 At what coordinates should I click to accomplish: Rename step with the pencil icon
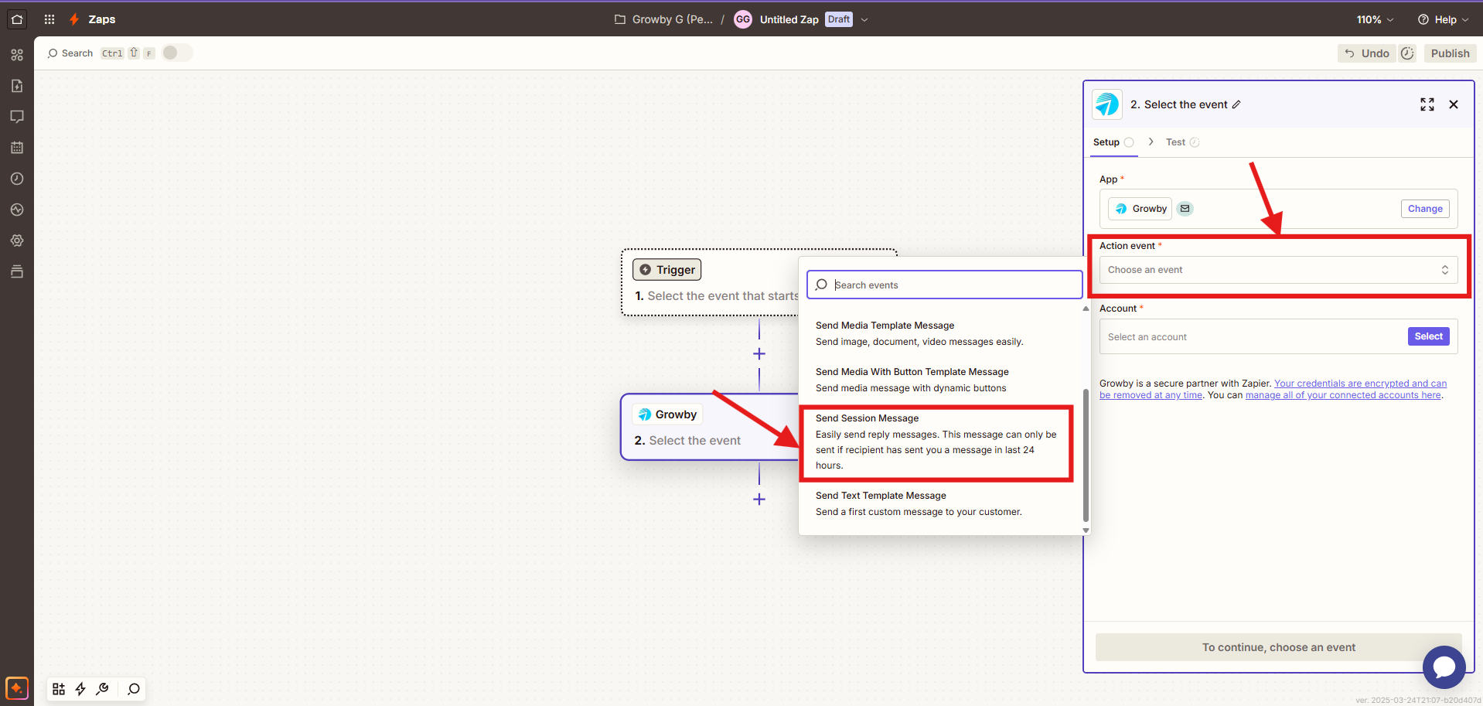tap(1236, 104)
